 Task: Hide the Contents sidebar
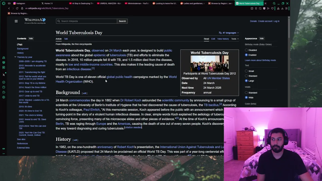[x=31, y=38]
